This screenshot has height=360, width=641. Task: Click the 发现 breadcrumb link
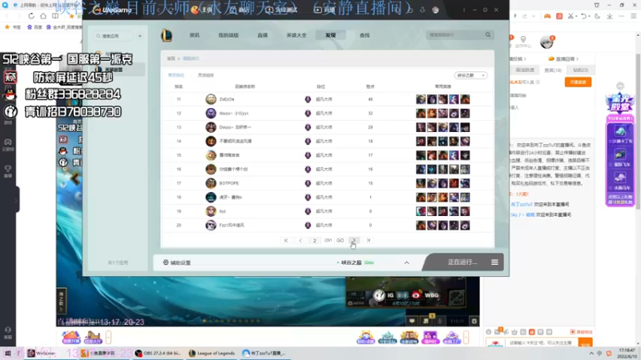point(171,58)
